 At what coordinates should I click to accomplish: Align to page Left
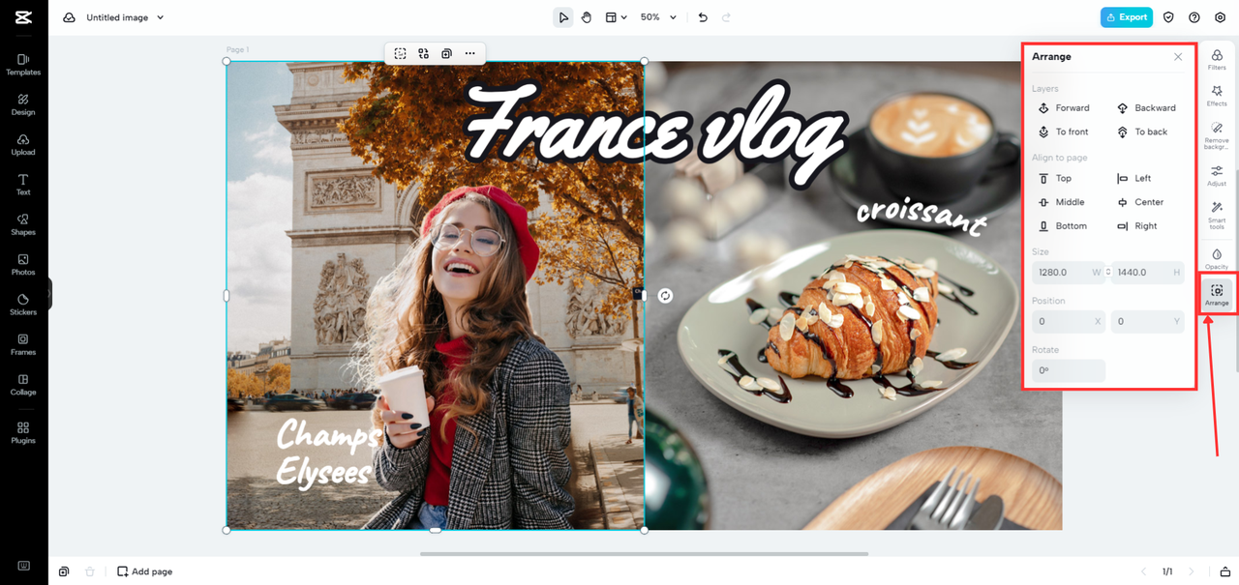[1134, 178]
